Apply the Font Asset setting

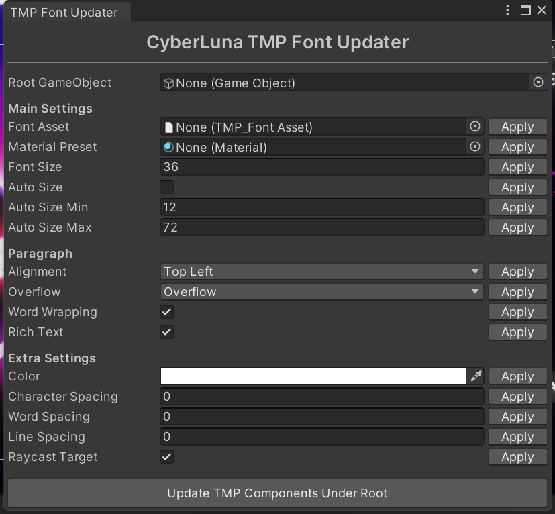[x=517, y=127]
